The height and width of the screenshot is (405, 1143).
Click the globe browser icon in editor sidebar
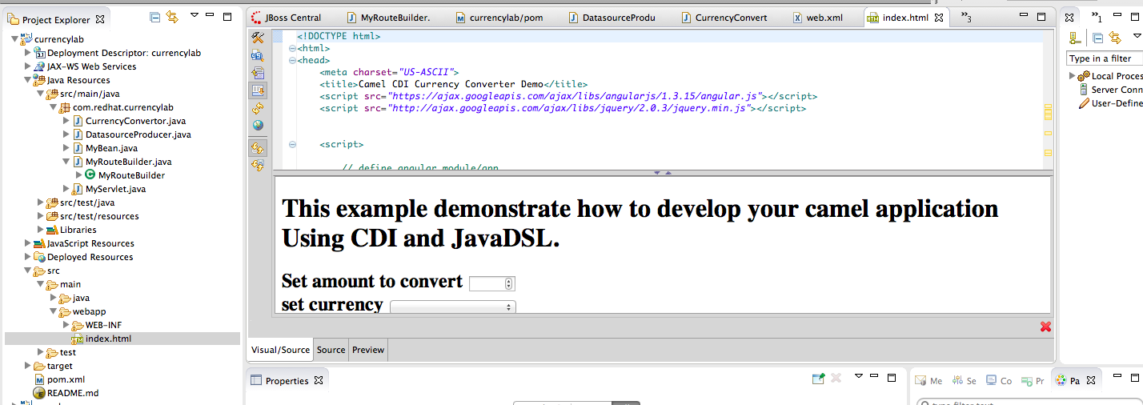pyautogui.click(x=258, y=126)
